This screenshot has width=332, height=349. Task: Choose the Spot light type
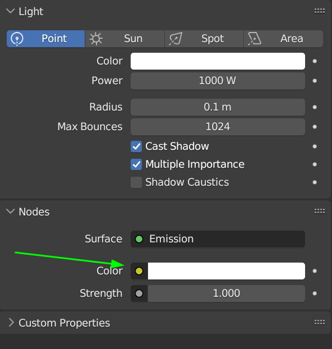[204, 39]
